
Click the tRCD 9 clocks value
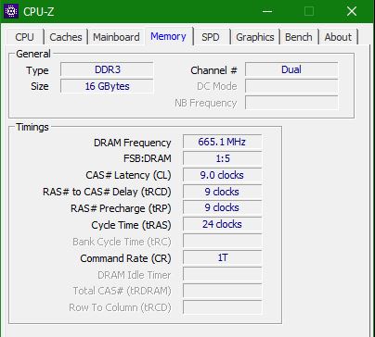222,192
